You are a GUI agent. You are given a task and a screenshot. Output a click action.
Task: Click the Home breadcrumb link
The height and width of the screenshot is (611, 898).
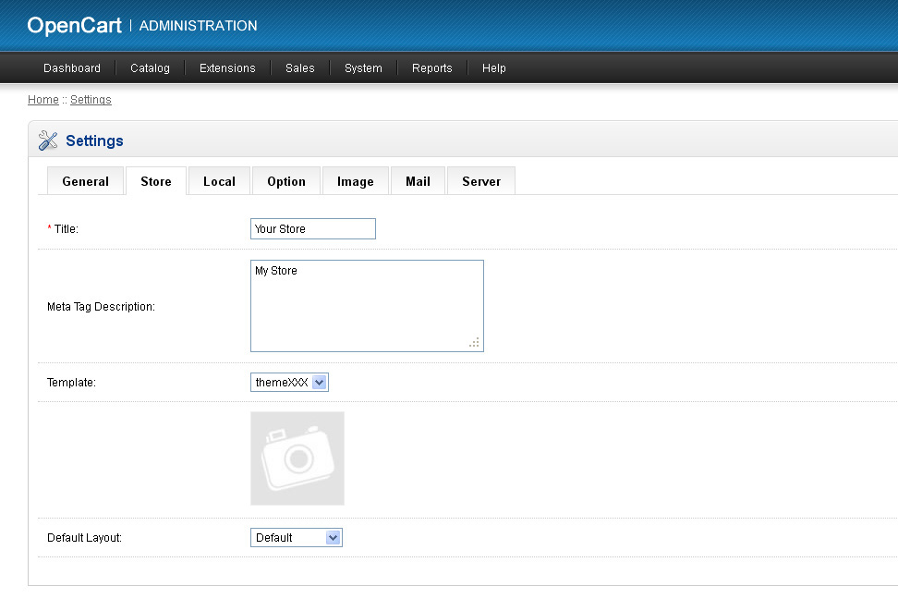[42, 100]
